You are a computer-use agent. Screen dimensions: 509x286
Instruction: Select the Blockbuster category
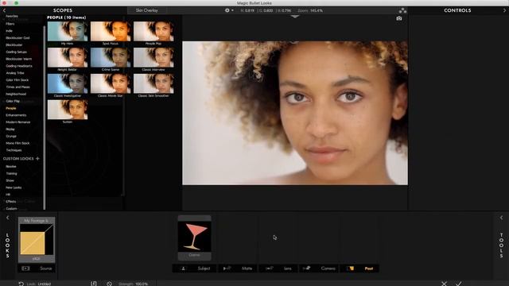click(x=14, y=44)
